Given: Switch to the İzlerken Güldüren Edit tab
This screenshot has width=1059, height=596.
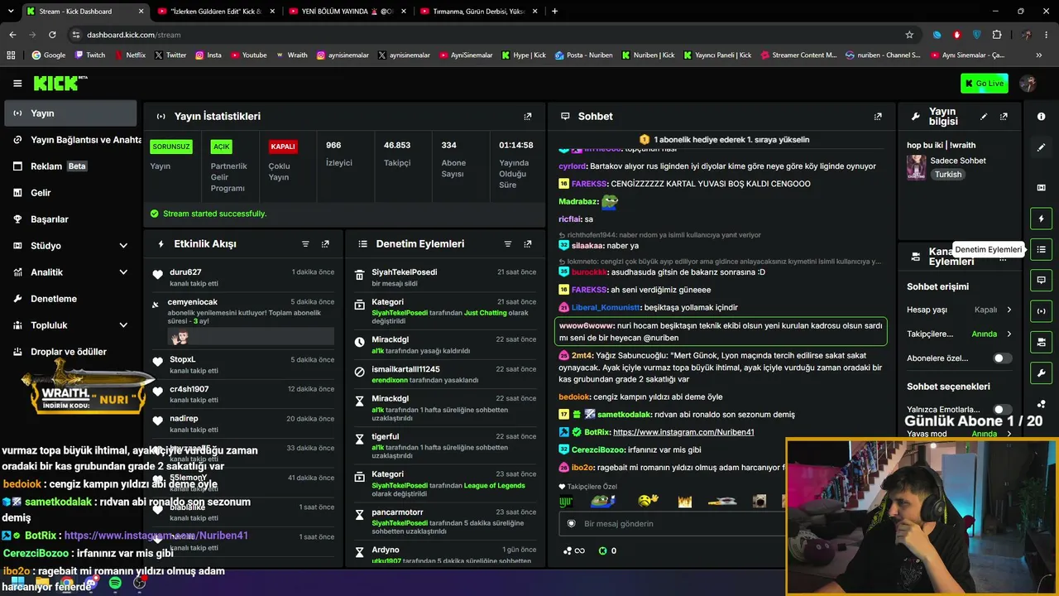Looking at the screenshot, I should (215, 12).
